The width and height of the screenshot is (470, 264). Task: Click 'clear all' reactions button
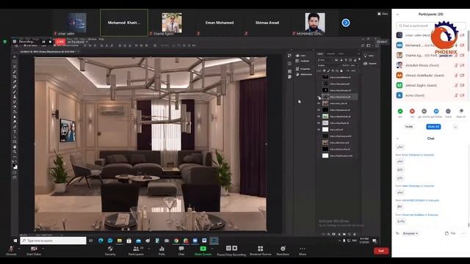click(x=460, y=113)
